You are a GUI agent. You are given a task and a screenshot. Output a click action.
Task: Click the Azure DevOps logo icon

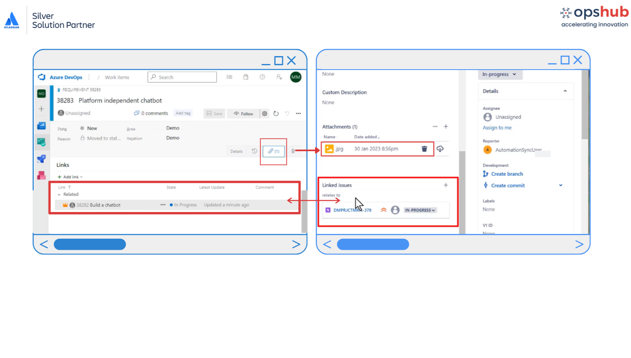pyautogui.click(x=41, y=77)
